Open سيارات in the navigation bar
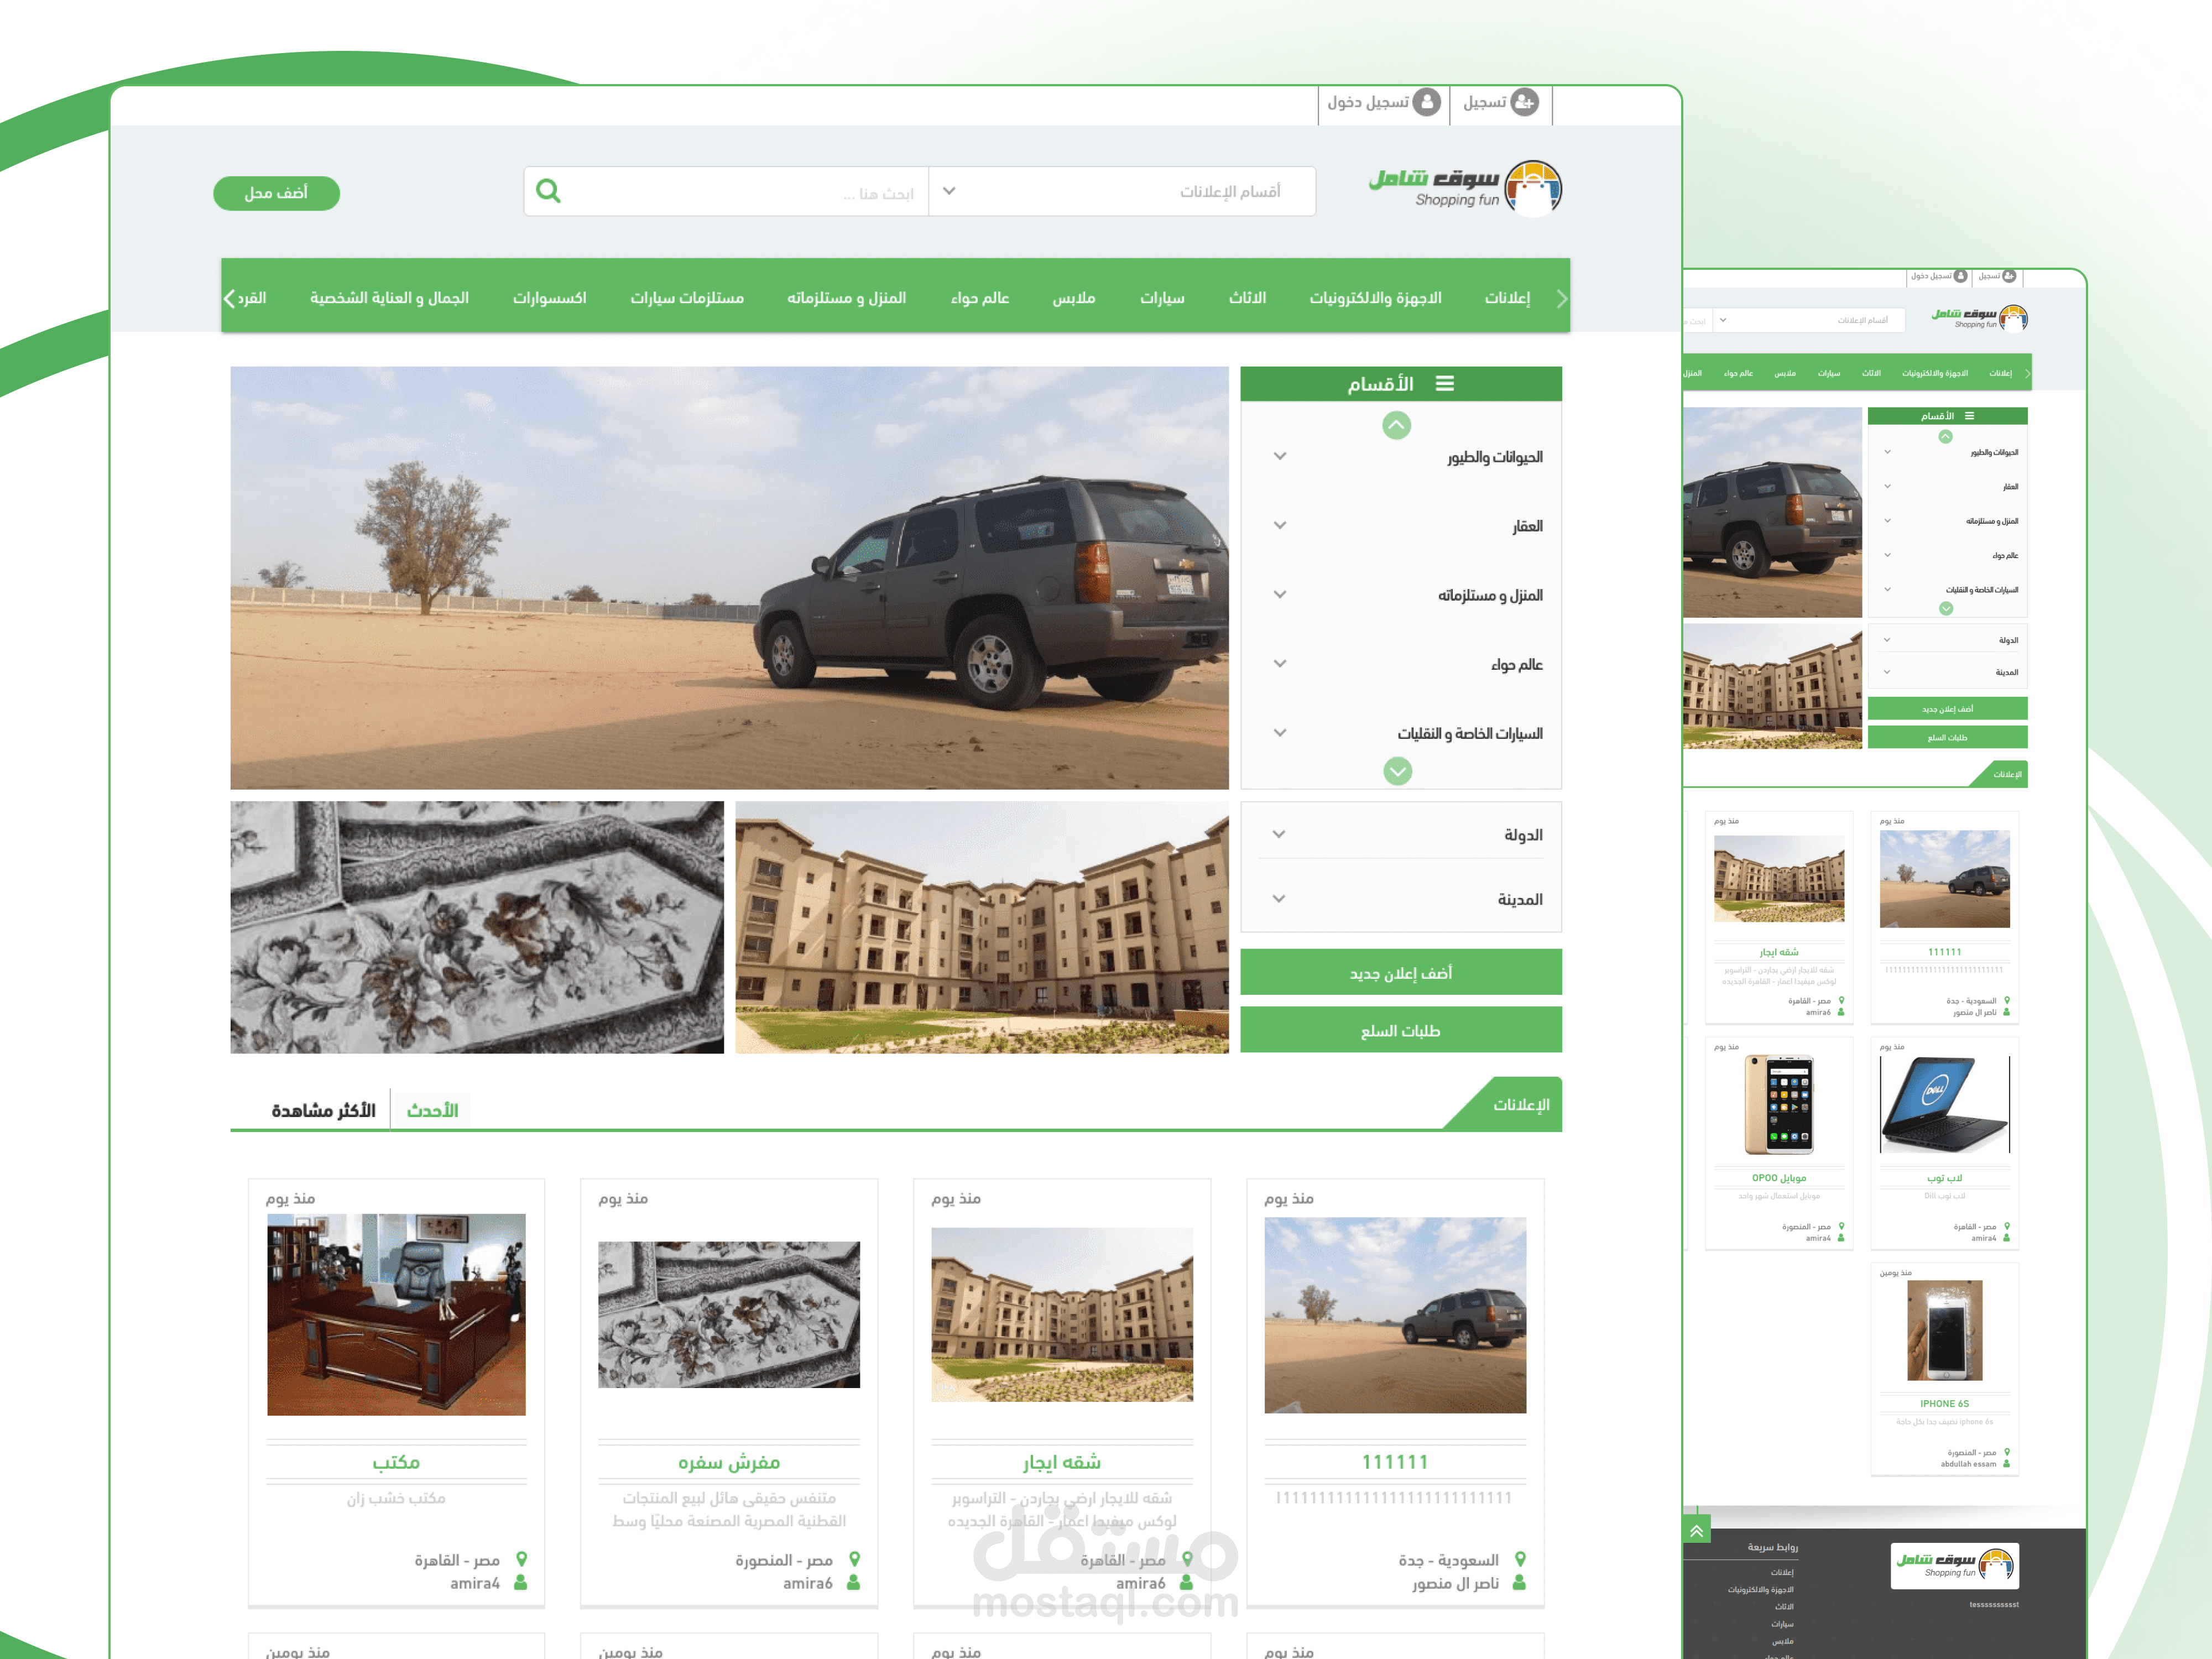2212x1659 pixels. (1162, 298)
